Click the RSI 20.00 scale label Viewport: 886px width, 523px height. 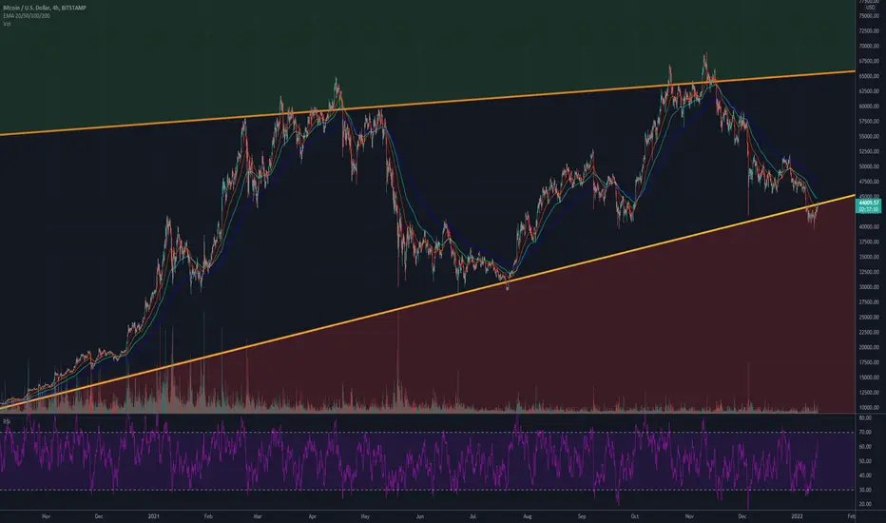click(865, 504)
